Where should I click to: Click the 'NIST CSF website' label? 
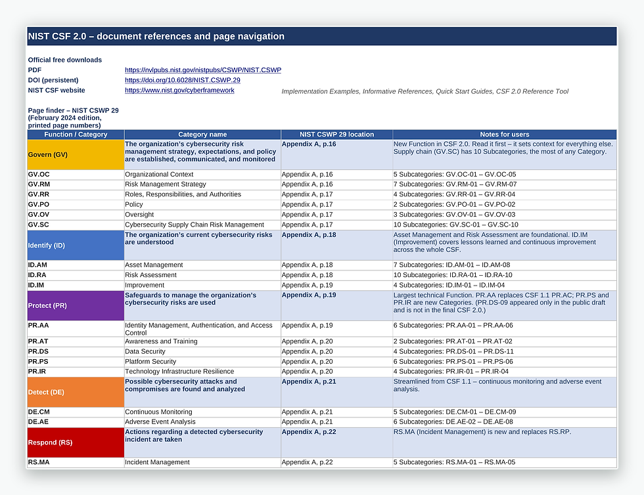click(57, 91)
